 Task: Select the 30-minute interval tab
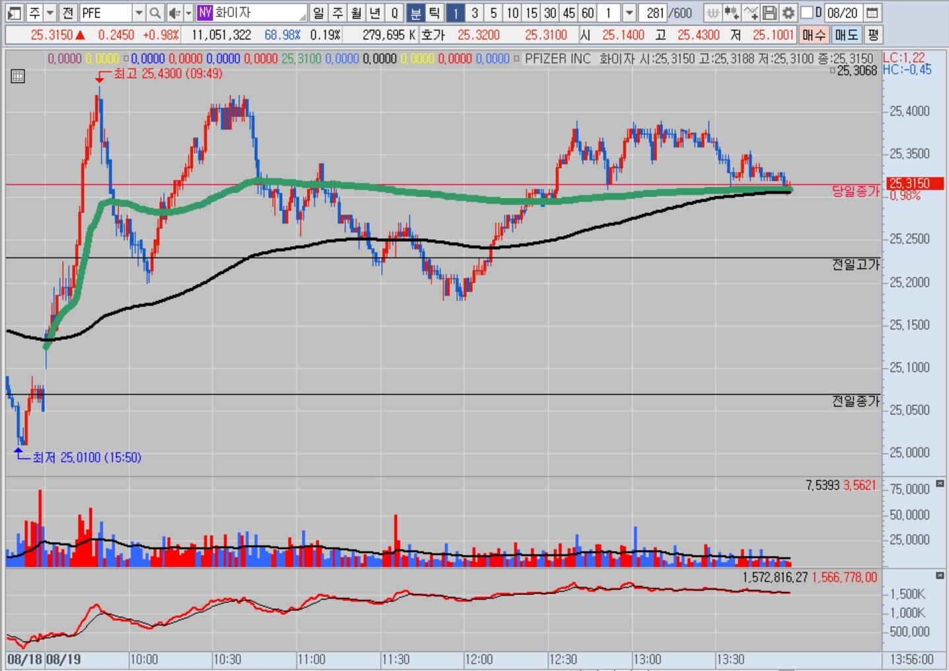(x=550, y=13)
